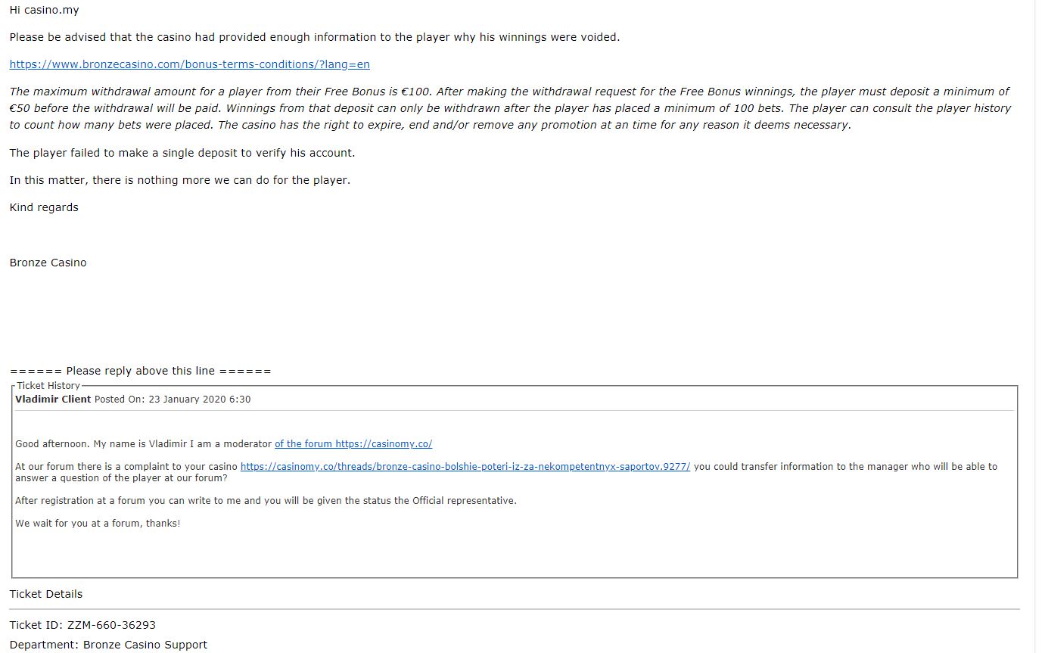Viewport: 1045px width, 653px height.
Task: Click the 'Vladimir Client' author name
Action: click(53, 400)
